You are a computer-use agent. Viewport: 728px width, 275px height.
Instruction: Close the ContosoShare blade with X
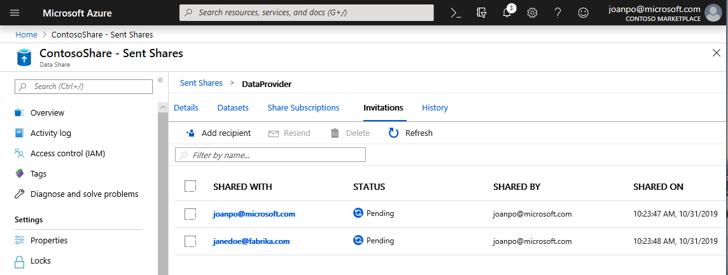click(717, 53)
